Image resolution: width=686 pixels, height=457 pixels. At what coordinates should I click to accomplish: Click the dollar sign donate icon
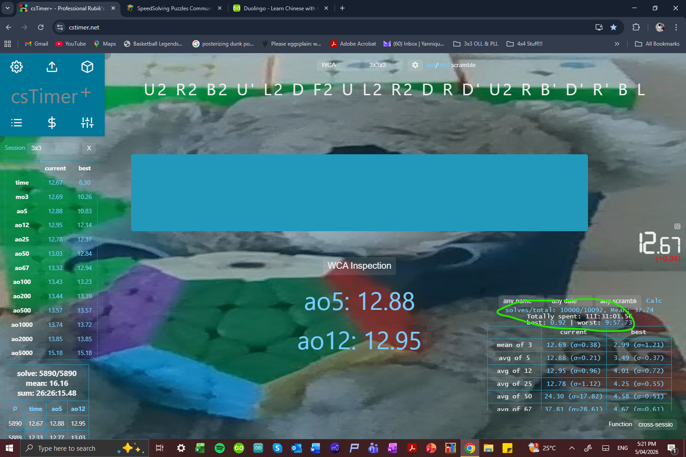52,123
